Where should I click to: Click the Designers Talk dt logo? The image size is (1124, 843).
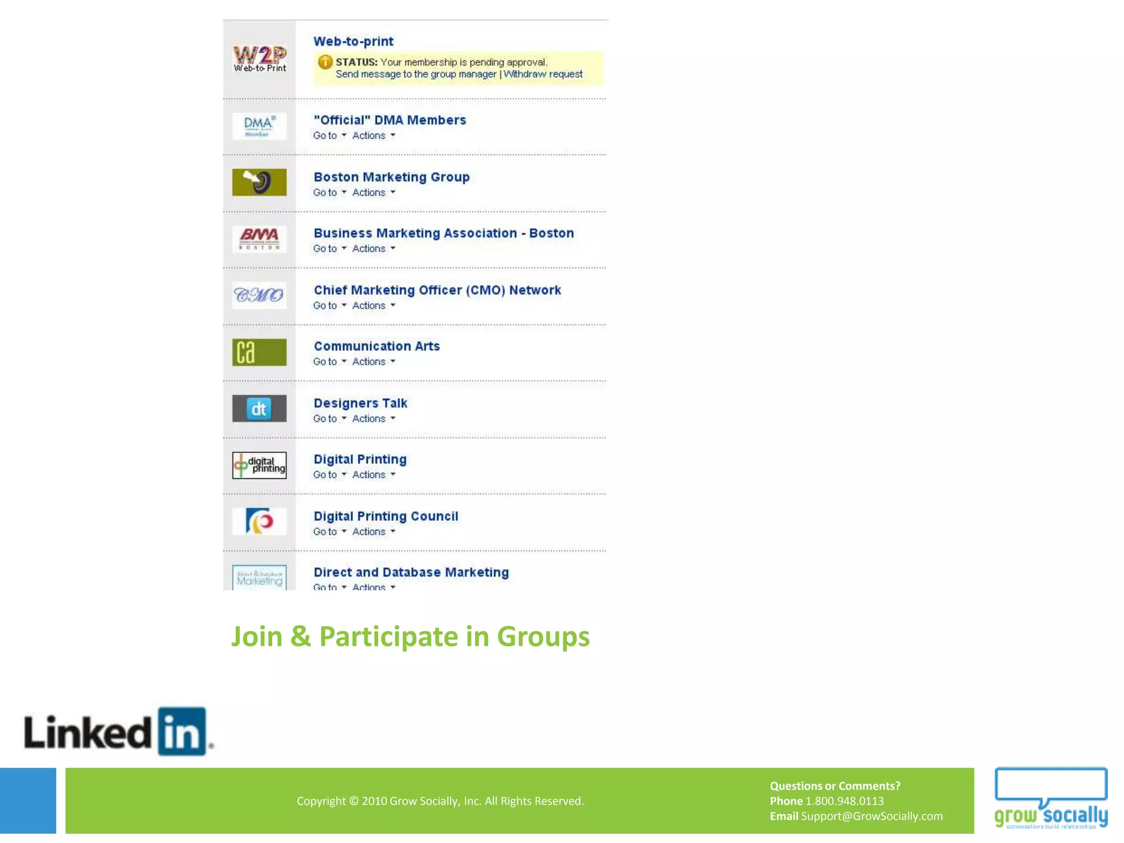pyautogui.click(x=259, y=409)
